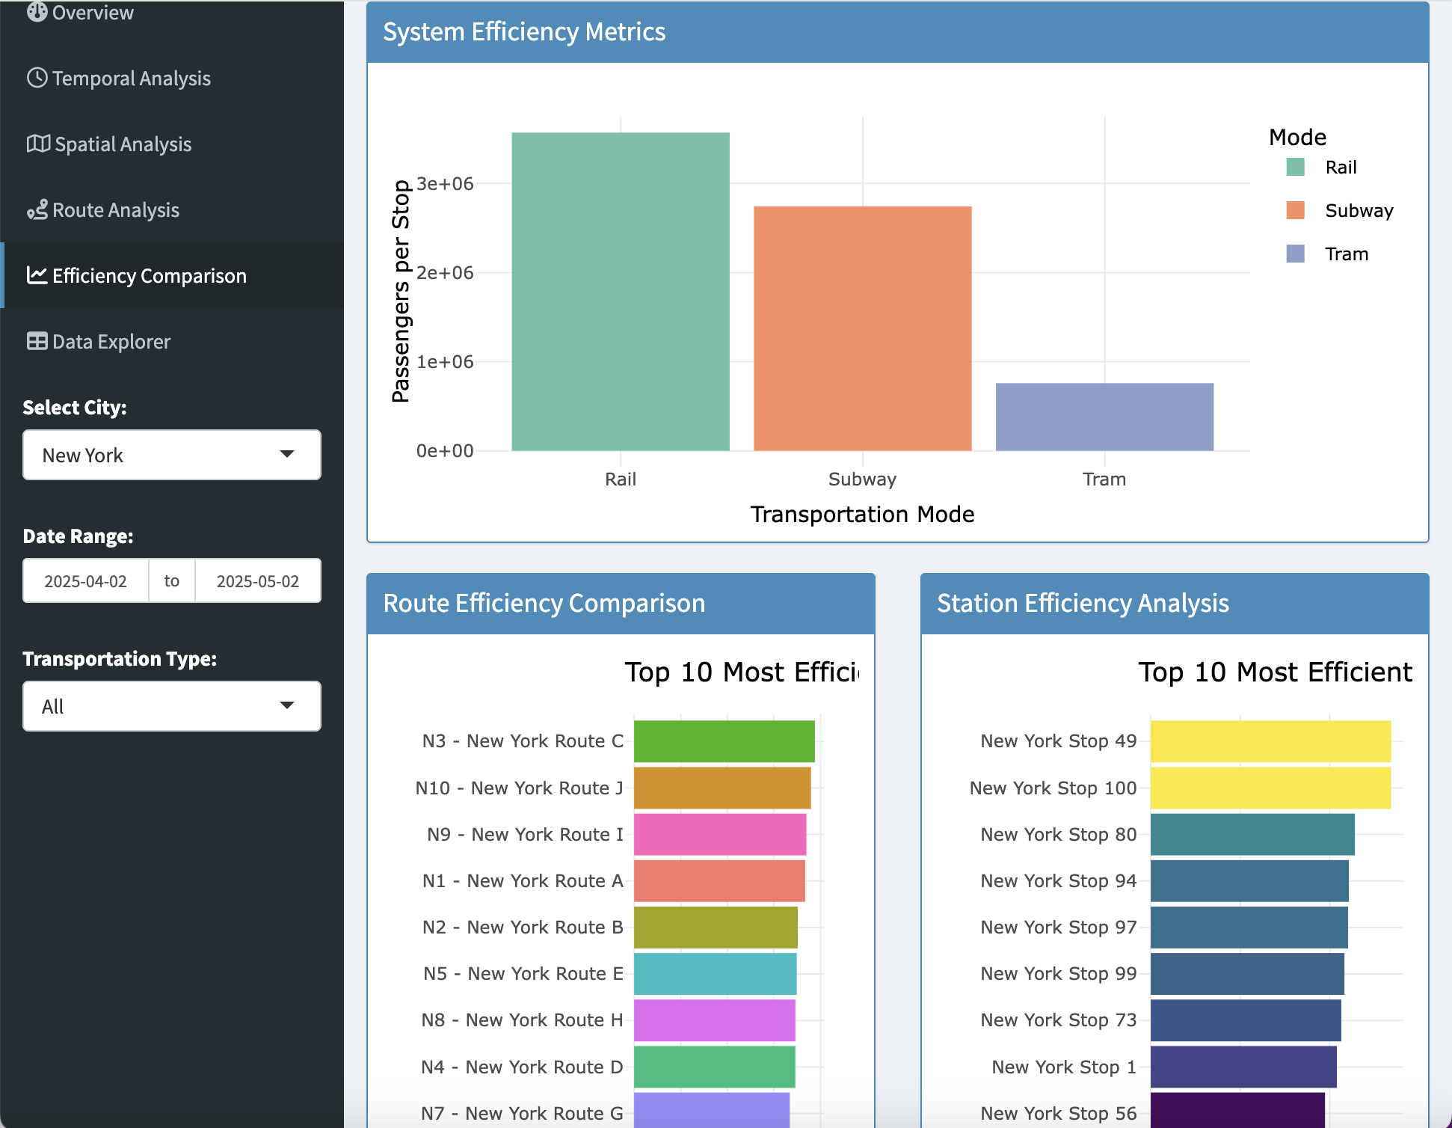Click the Overview dashboard icon
Image resolution: width=1452 pixels, height=1128 pixels.
click(37, 11)
